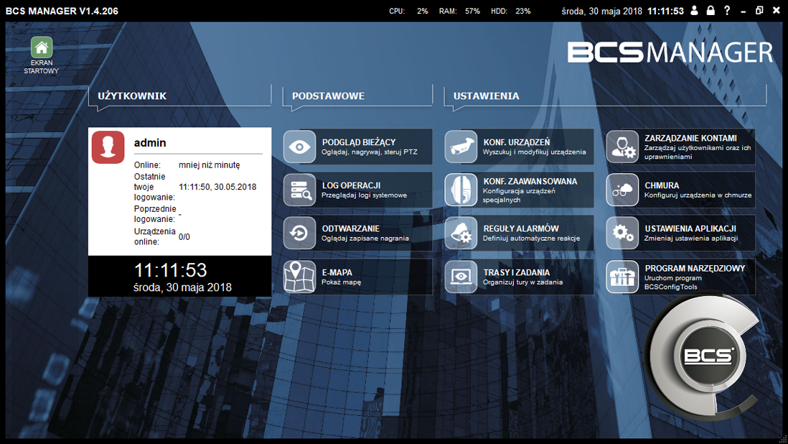
Task: Close the BCS Manager window
Action: pyautogui.click(x=776, y=11)
